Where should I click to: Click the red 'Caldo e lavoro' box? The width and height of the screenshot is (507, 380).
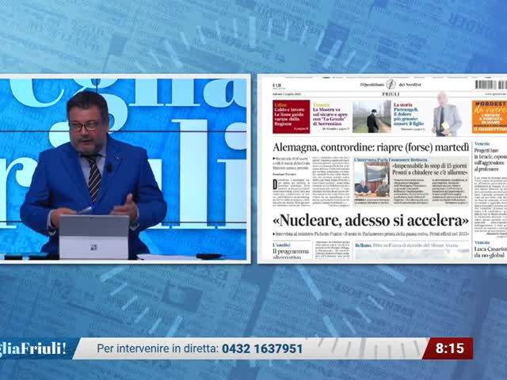tap(291, 116)
